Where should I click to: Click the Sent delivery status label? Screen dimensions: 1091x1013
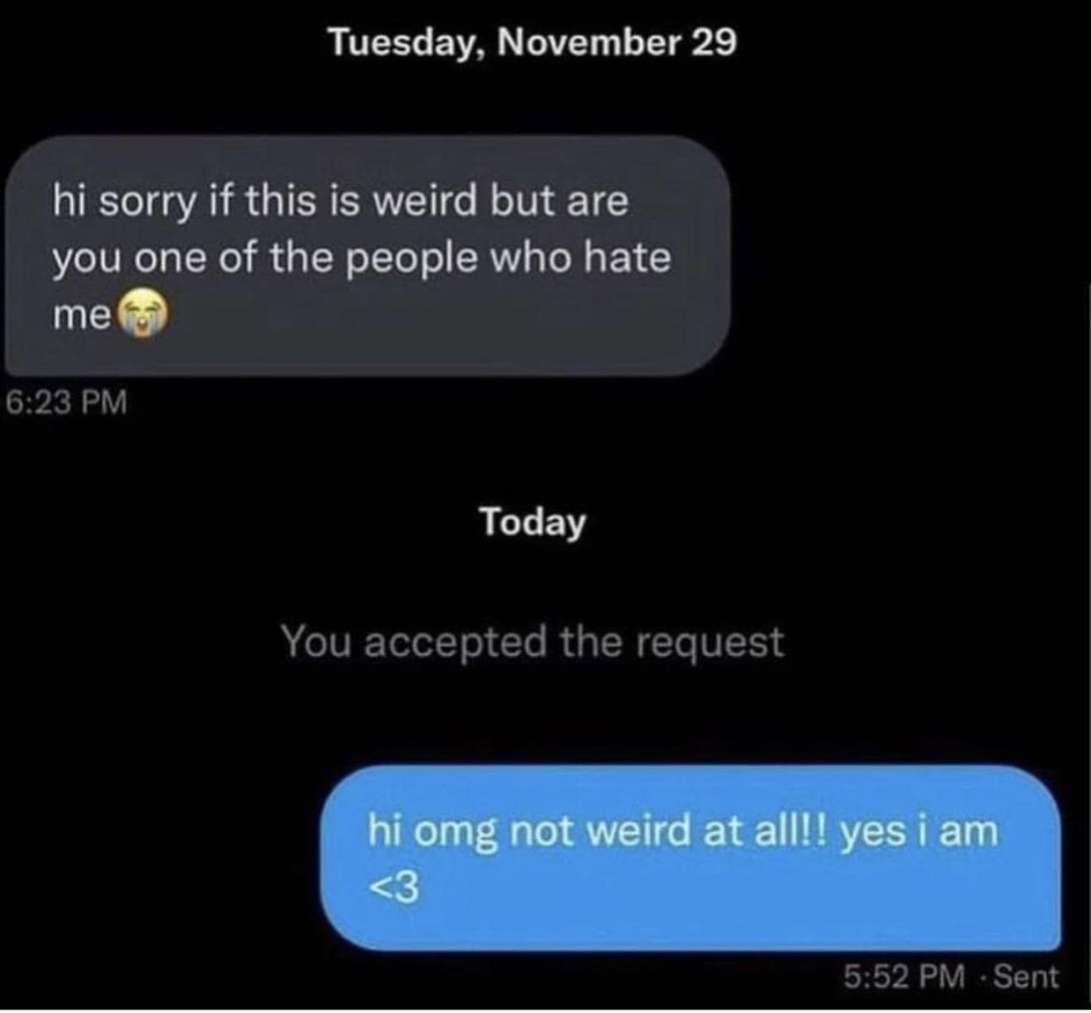(x=1025, y=977)
